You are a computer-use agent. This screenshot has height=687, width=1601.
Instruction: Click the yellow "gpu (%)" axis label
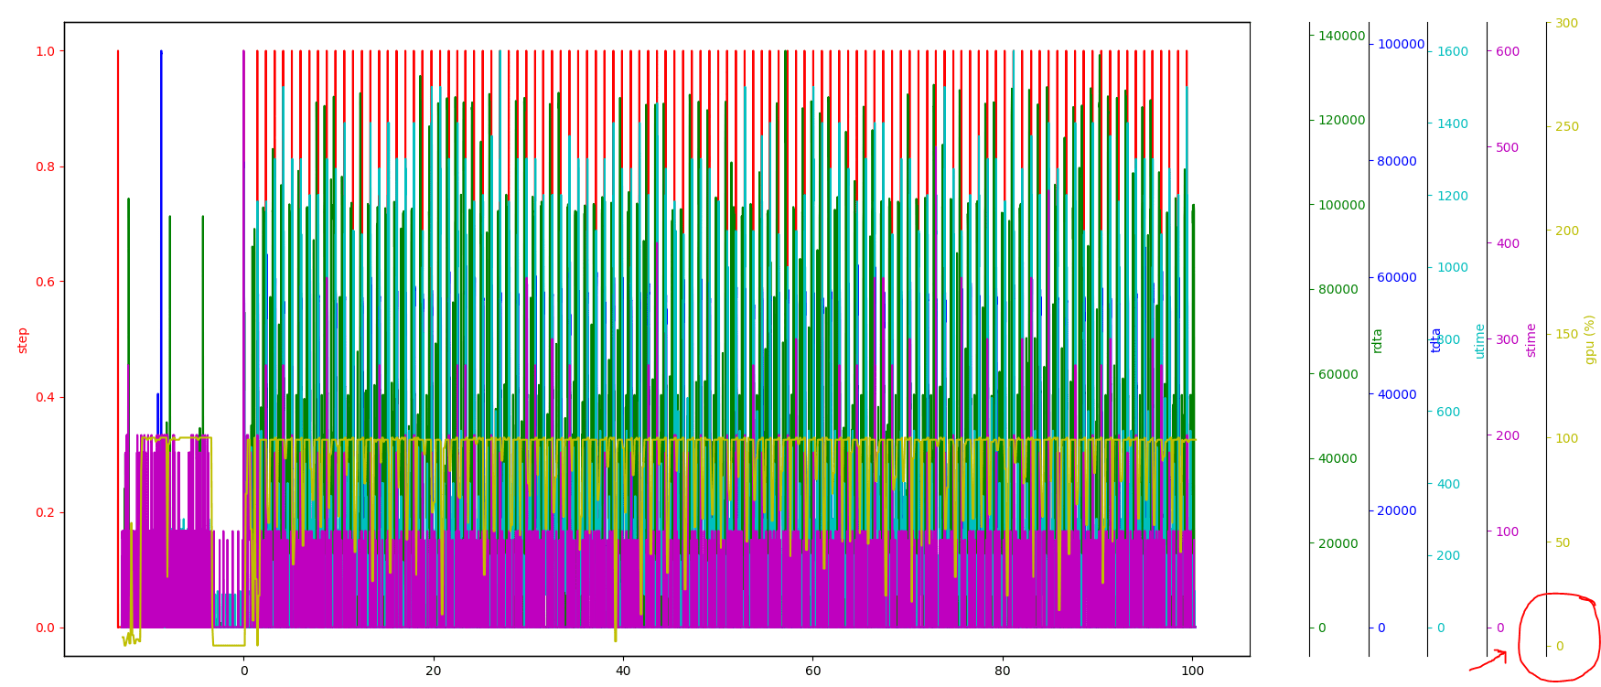pyautogui.click(x=1589, y=339)
